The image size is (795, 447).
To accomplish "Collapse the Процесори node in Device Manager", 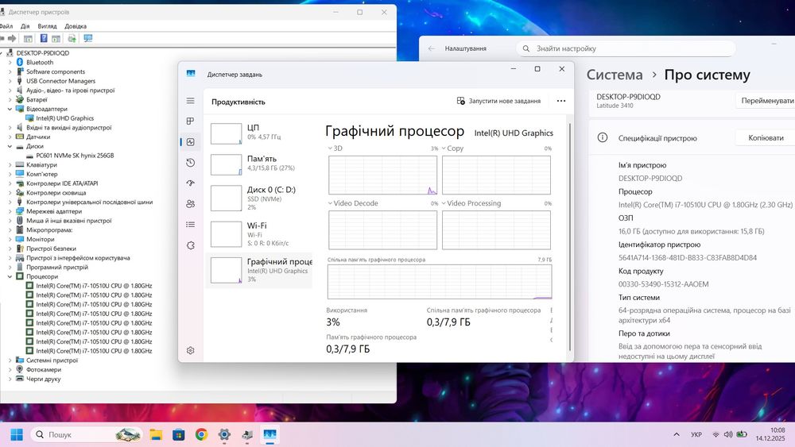I will [x=10, y=276].
